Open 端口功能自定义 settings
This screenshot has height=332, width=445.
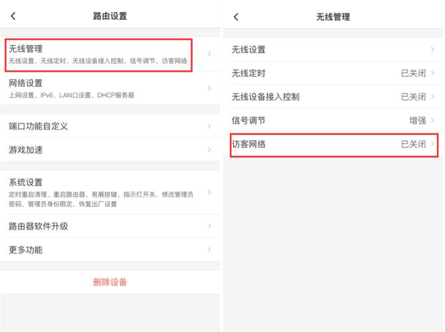tap(39, 126)
